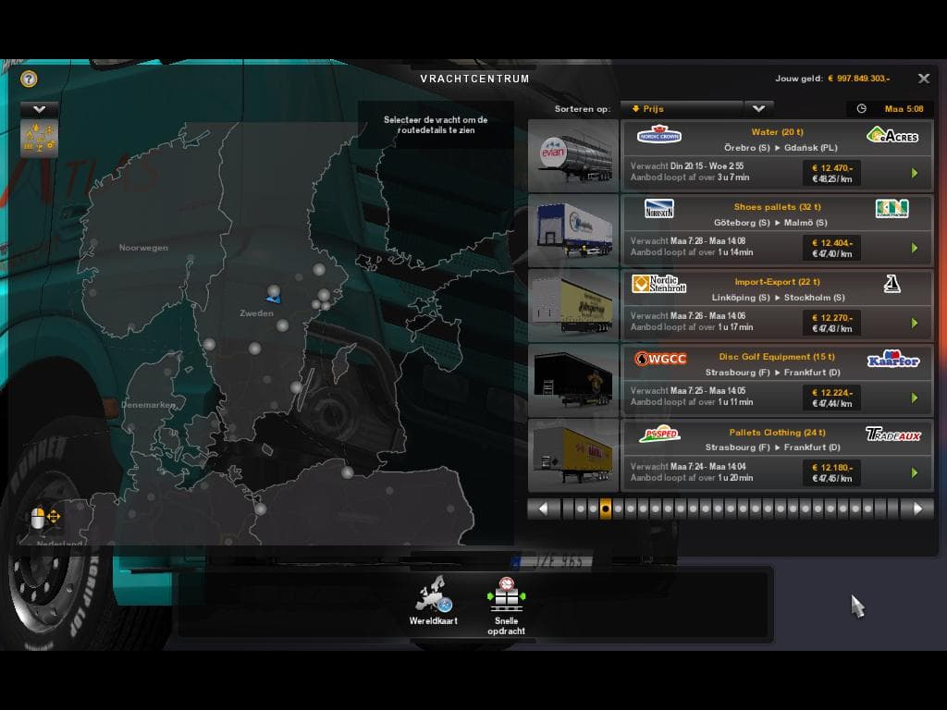Click the Nordic Crown company logo
This screenshot has height=710, width=947.
[x=658, y=134]
